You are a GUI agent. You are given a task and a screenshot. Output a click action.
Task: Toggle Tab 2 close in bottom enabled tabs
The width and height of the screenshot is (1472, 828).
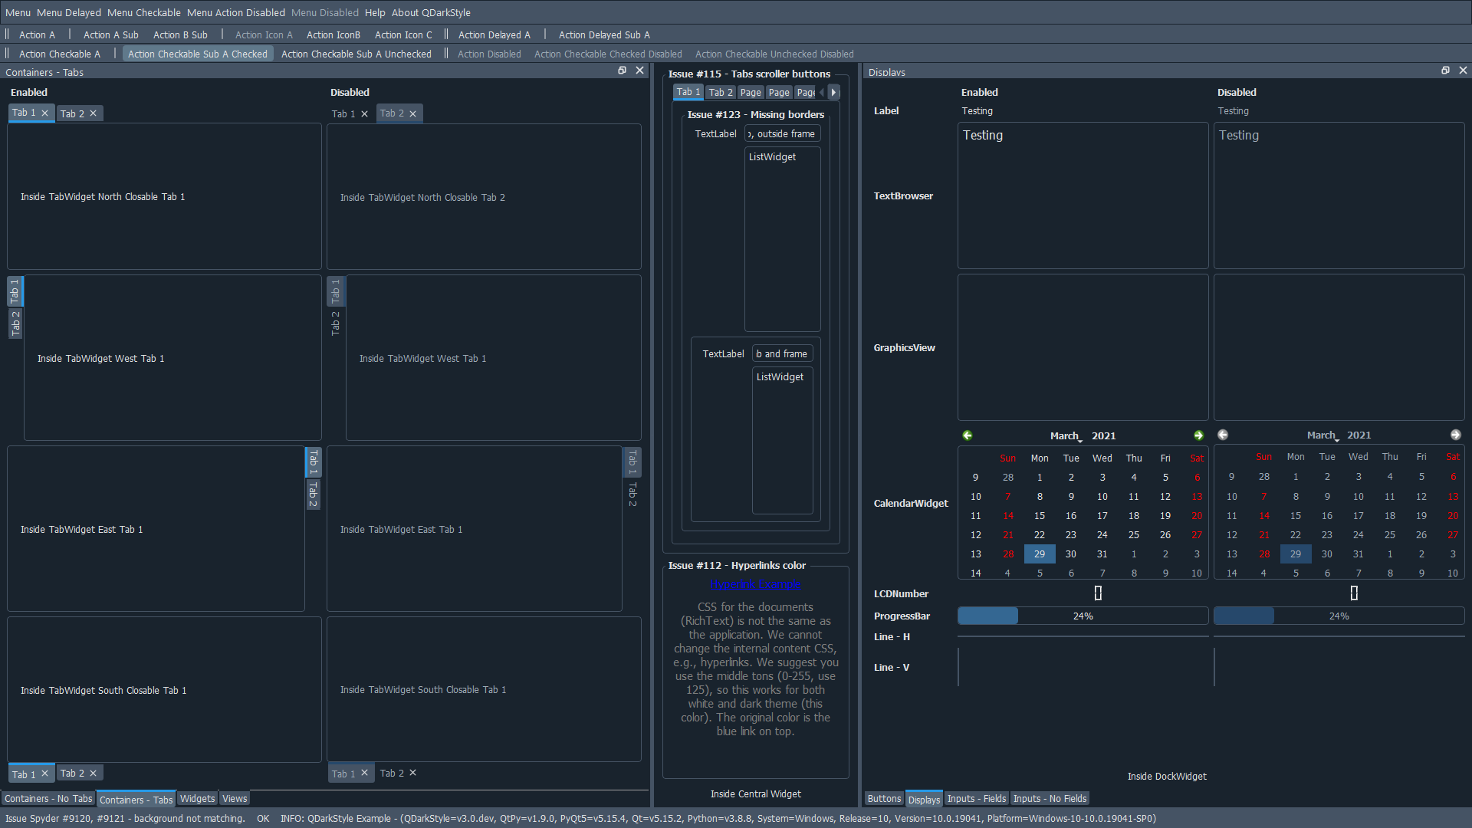coord(92,772)
